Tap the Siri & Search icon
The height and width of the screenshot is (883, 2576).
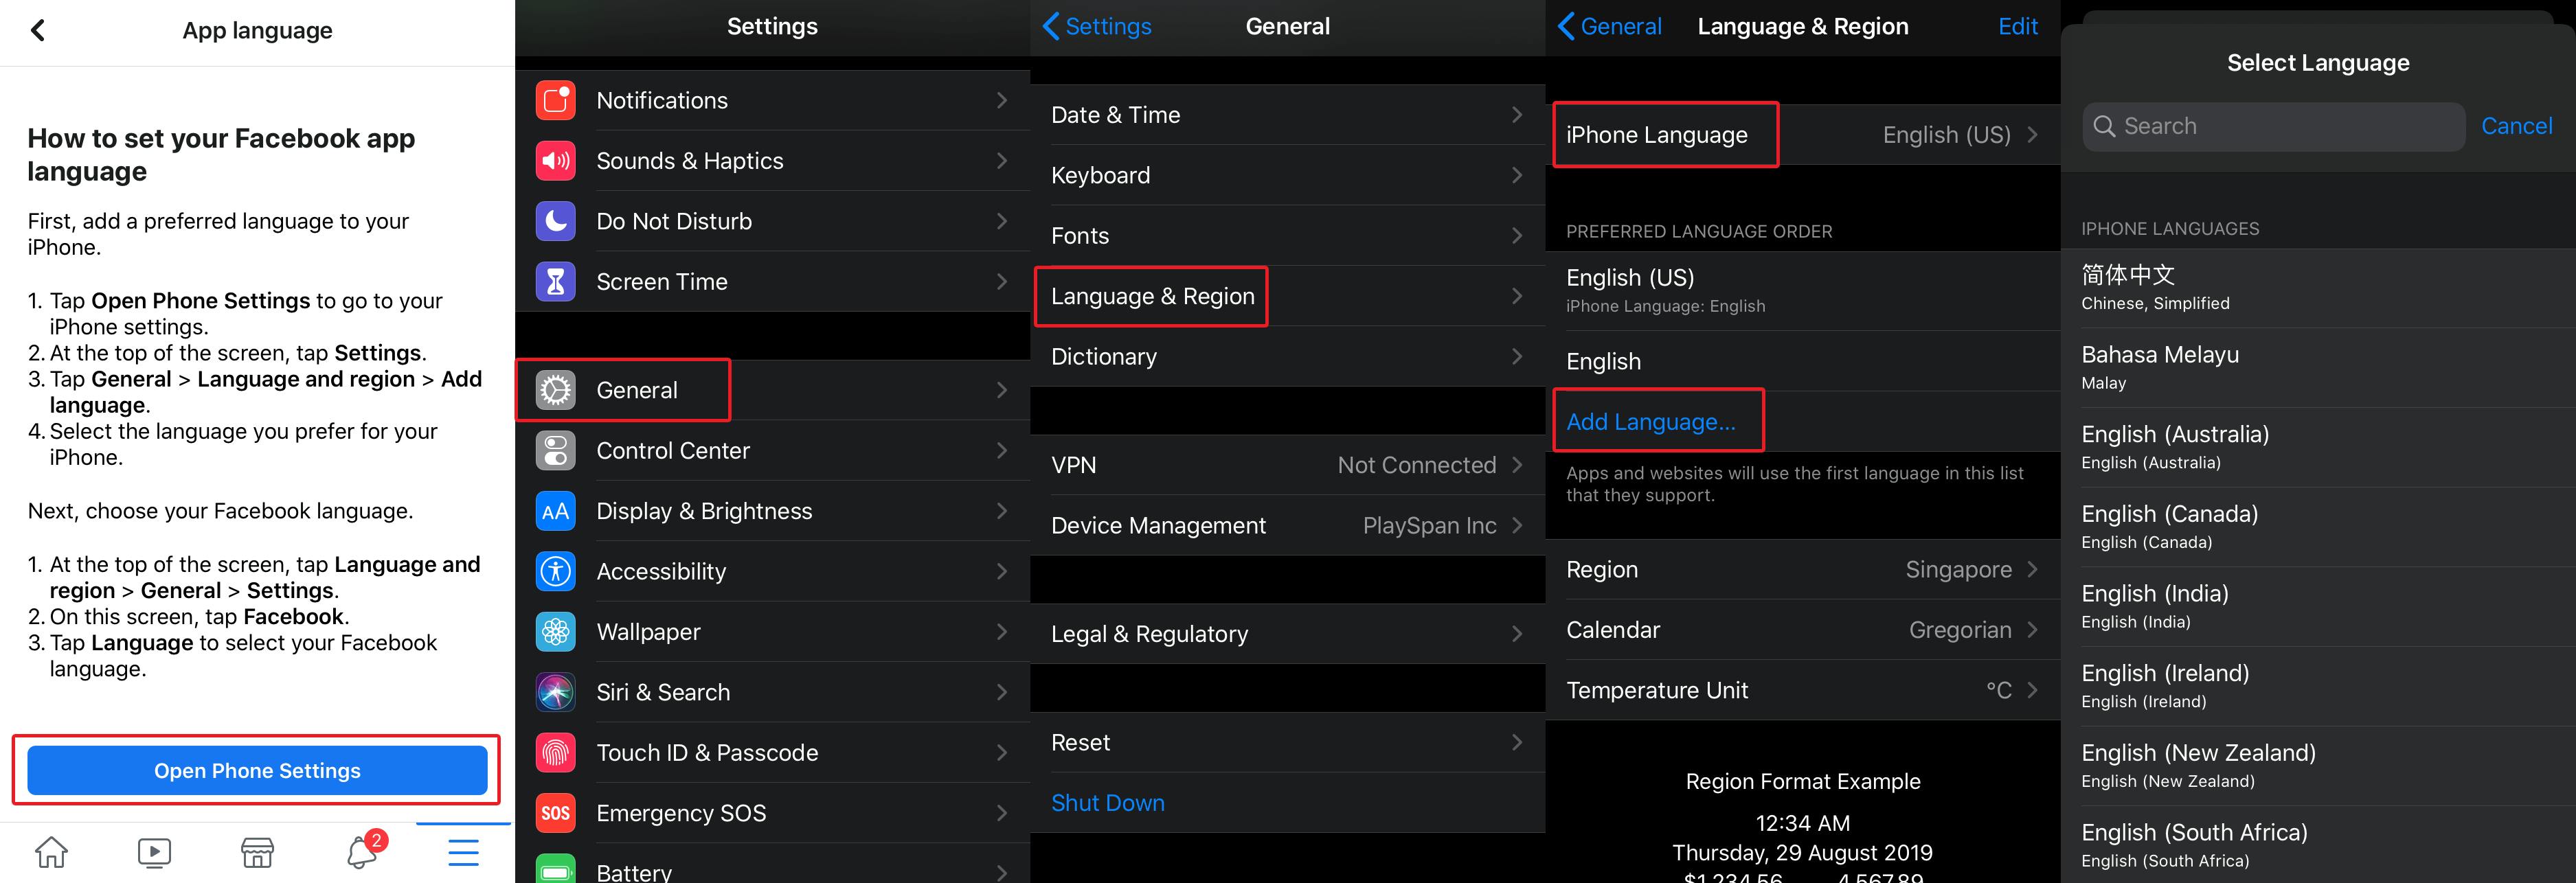tap(555, 692)
